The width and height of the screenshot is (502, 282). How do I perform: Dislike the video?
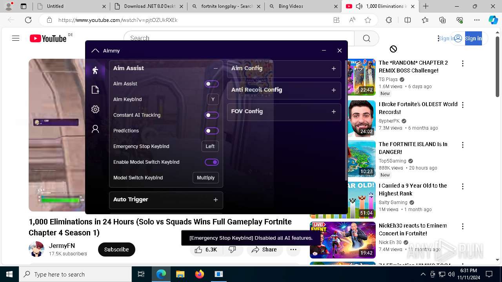[233, 249]
